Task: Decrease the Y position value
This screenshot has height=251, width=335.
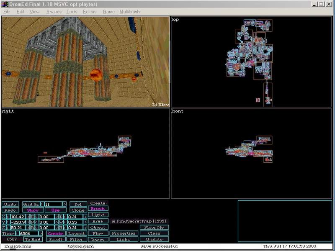Action: point(7,222)
